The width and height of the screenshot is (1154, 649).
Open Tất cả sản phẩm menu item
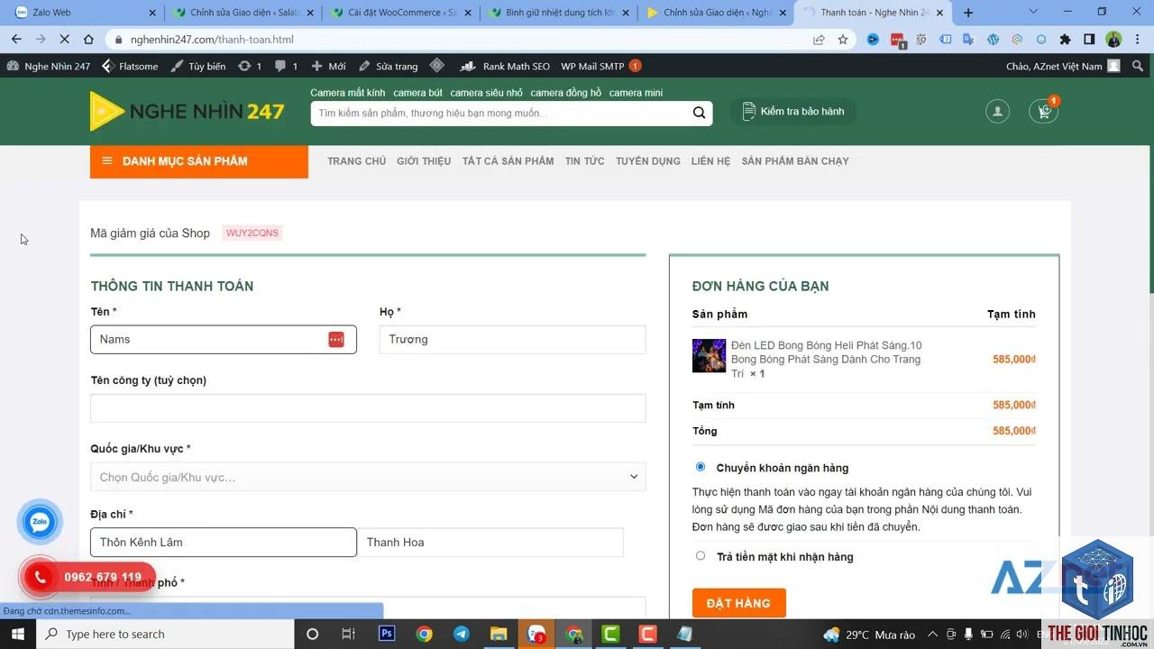pyautogui.click(x=508, y=161)
